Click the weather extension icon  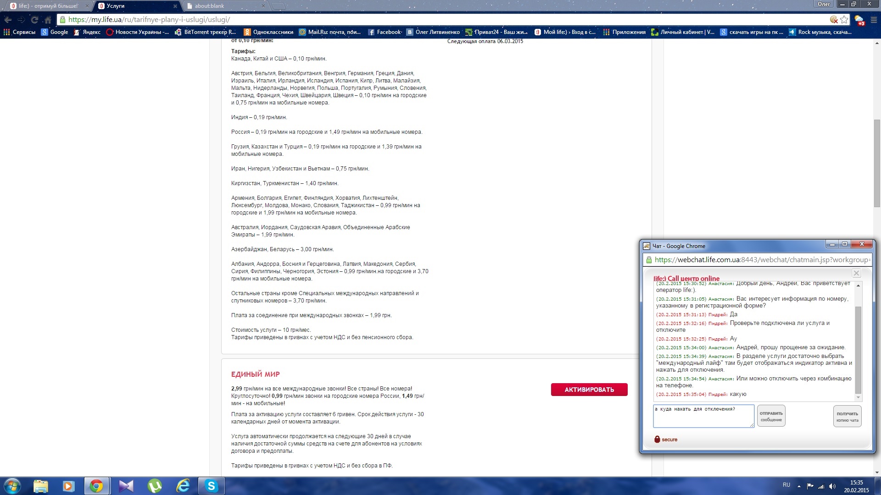[x=859, y=20]
